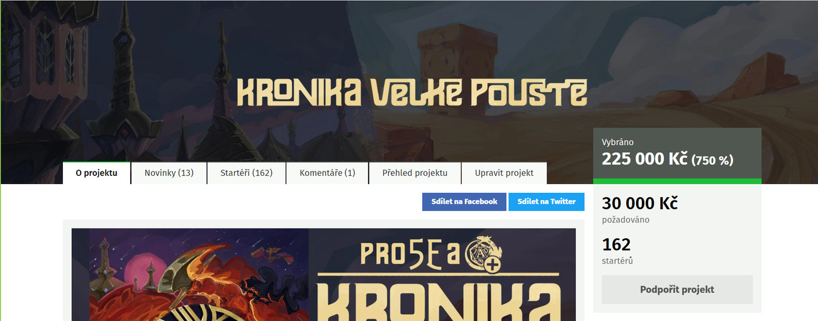The height and width of the screenshot is (321, 818).
Task: Open the fiery dragon campaign artwork
Action: point(190,275)
